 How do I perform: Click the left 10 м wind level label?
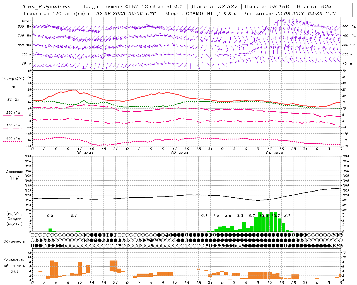[x=26, y=63]
